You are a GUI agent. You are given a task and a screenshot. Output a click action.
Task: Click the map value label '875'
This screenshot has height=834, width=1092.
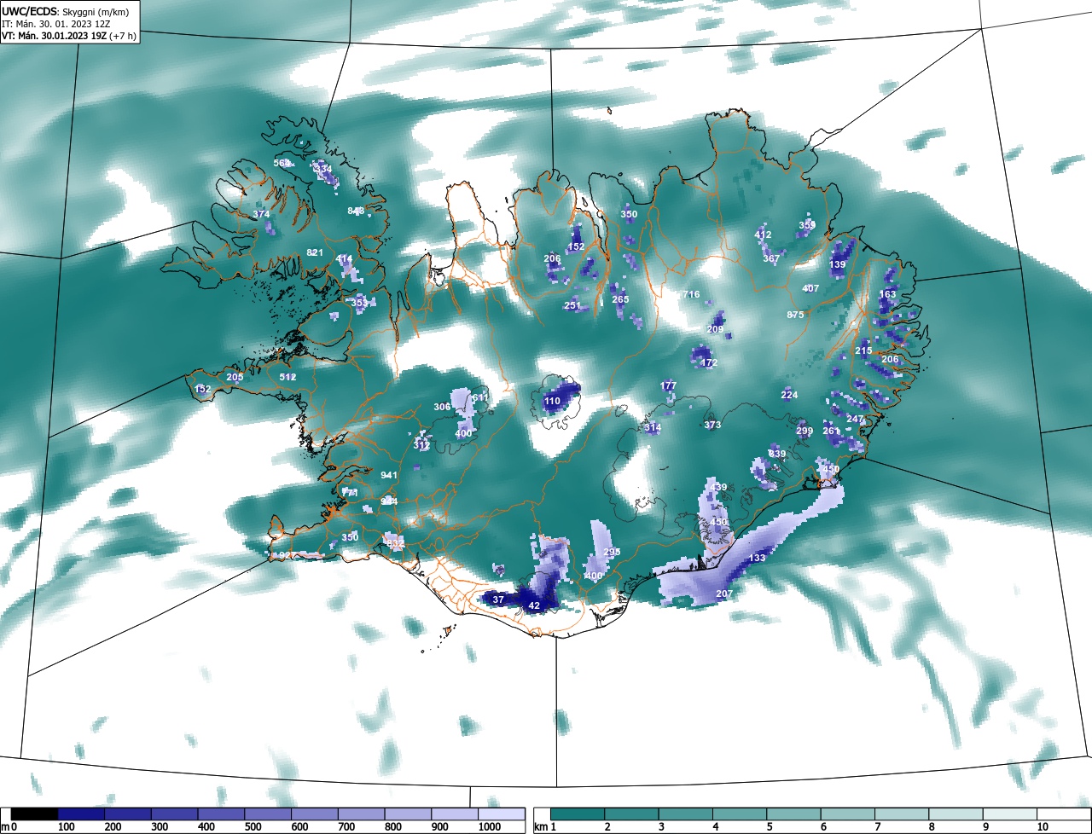(x=795, y=315)
